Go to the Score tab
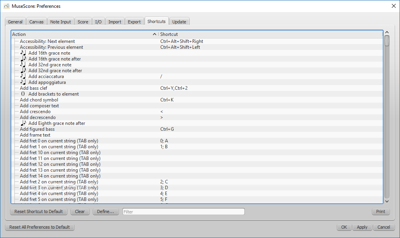 [x=83, y=22]
